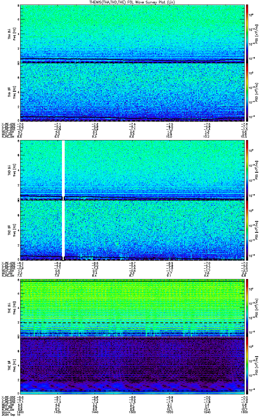Click the THE B‖ spectrogram panel
The image size is (261, 417).
133,366
